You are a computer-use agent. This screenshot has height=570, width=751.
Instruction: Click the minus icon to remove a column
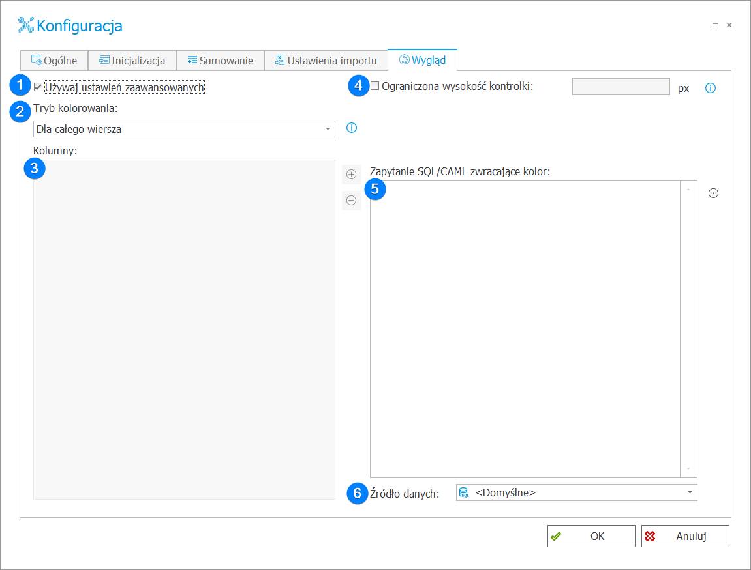(352, 201)
